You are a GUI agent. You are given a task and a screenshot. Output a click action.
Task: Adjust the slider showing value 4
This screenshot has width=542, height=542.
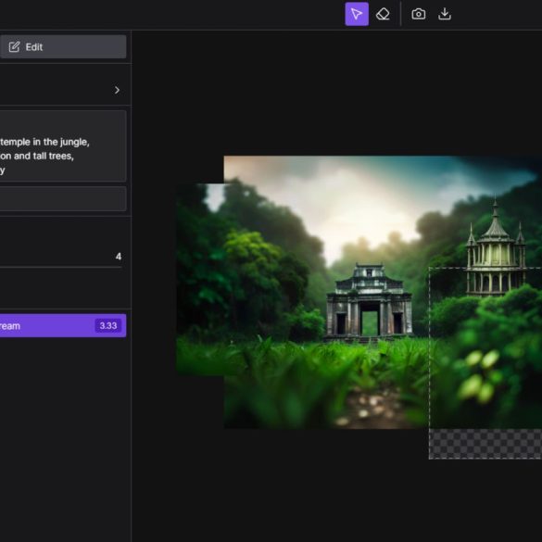tap(60, 267)
